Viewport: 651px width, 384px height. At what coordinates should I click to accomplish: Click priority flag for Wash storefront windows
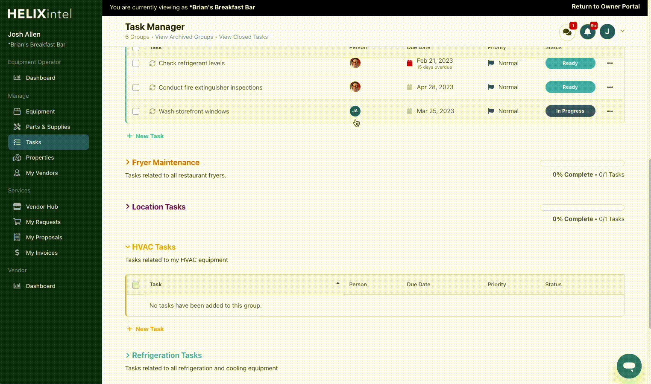click(x=491, y=111)
